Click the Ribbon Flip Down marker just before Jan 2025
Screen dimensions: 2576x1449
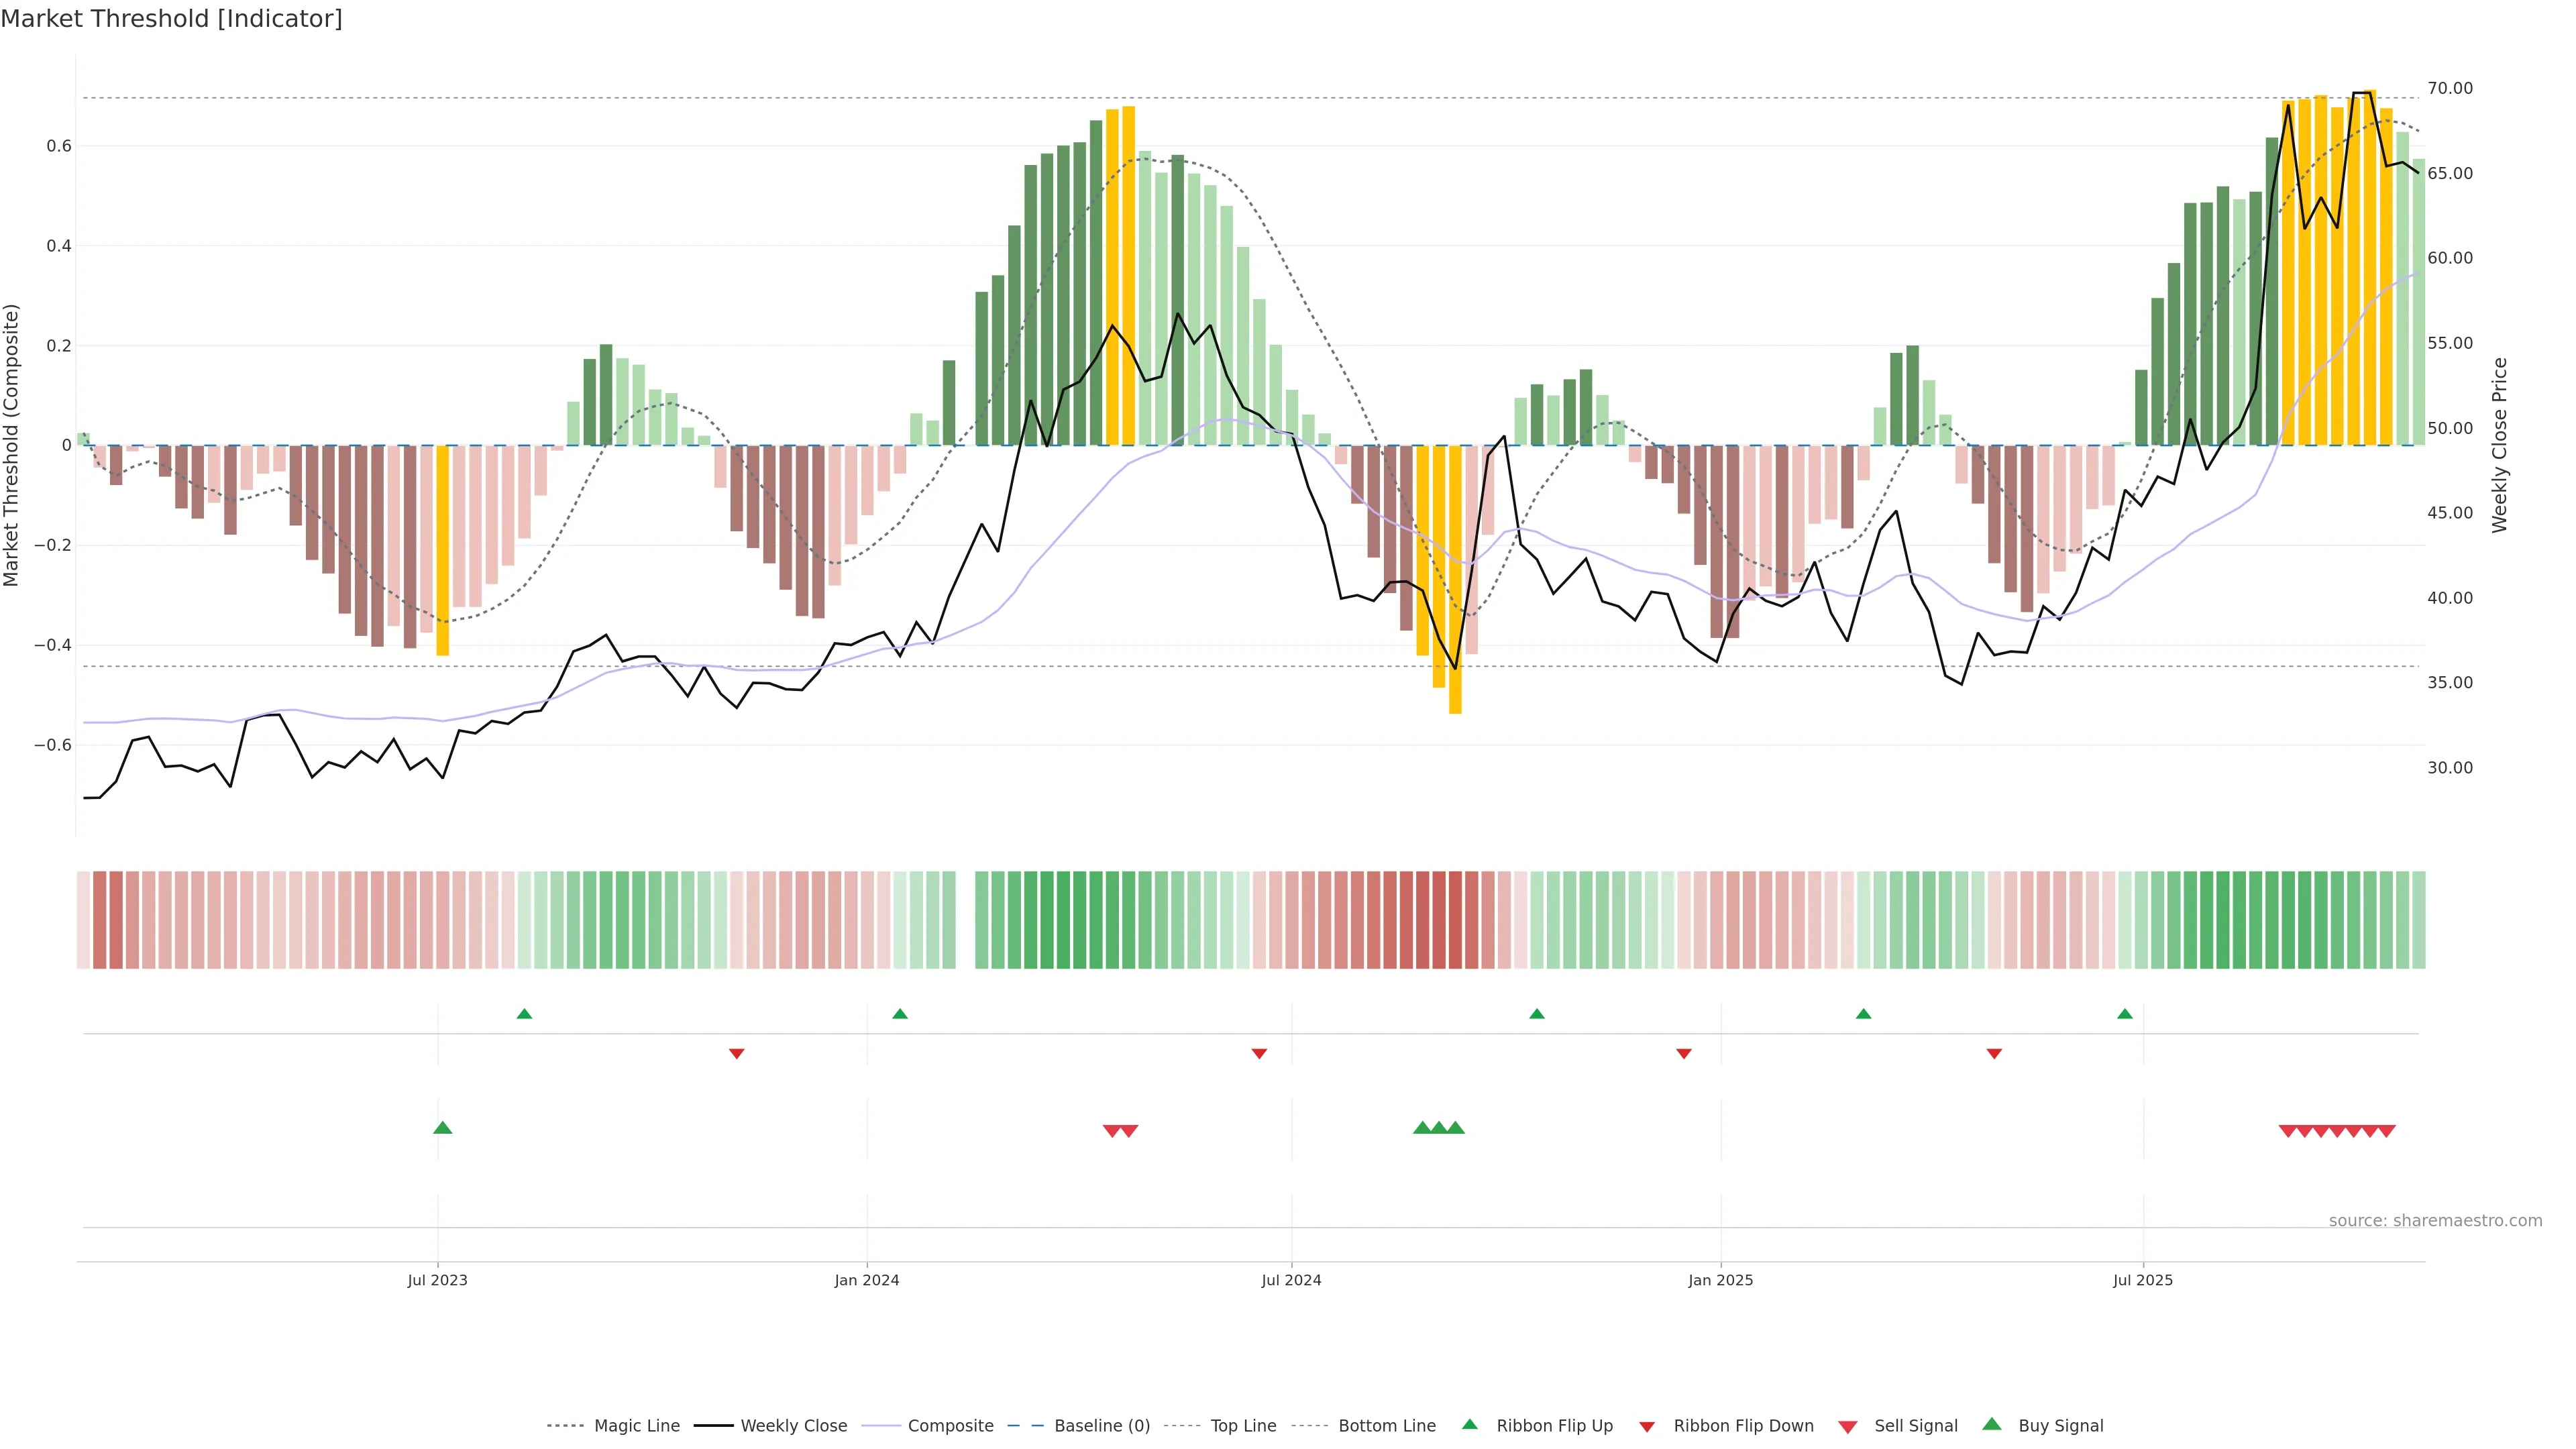(1683, 1053)
